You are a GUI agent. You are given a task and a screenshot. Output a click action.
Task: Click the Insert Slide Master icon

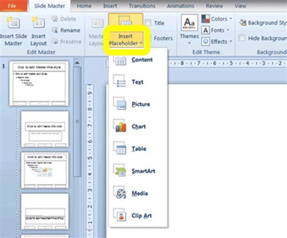pyautogui.click(x=13, y=22)
